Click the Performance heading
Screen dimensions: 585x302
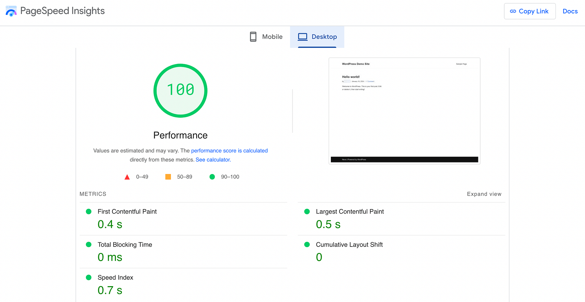180,135
